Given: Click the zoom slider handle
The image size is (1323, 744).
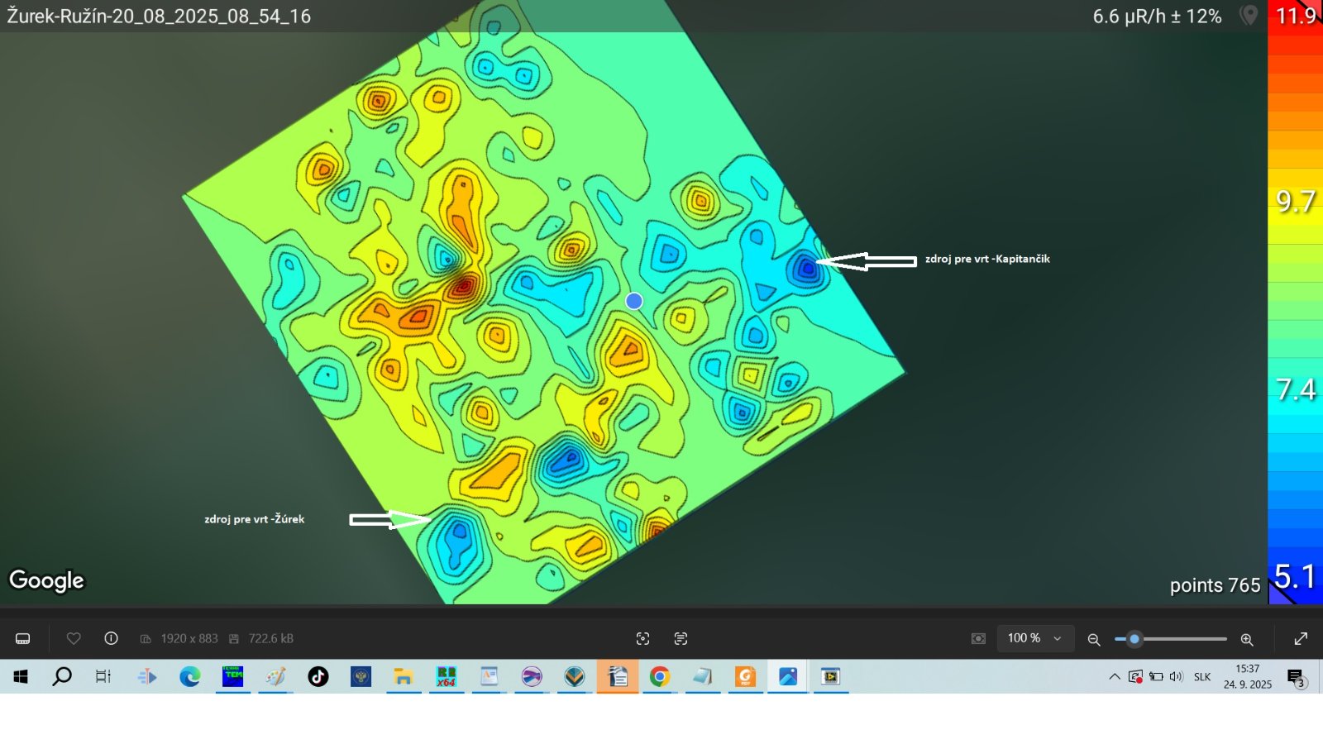Looking at the screenshot, I should (1134, 639).
